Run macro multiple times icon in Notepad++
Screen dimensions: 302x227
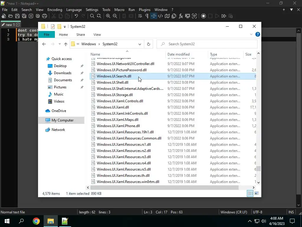pos(224,16)
